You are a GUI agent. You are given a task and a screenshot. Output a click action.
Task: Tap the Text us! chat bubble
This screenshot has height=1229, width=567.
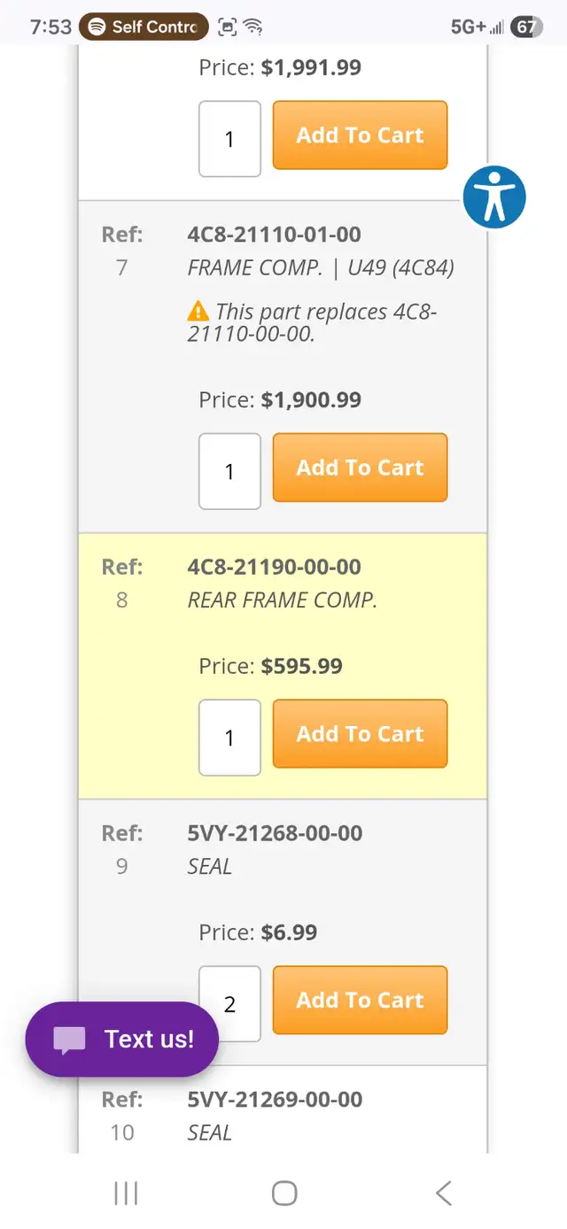click(122, 1040)
